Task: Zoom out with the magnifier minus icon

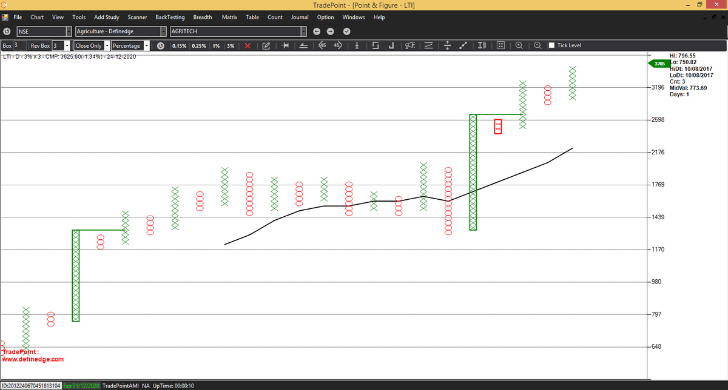Action: click(x=538, y=45)
